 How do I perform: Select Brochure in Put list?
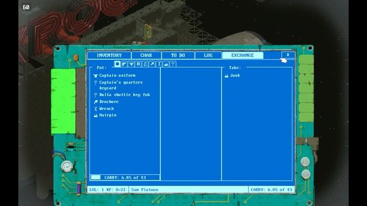[x=109, y=102]
